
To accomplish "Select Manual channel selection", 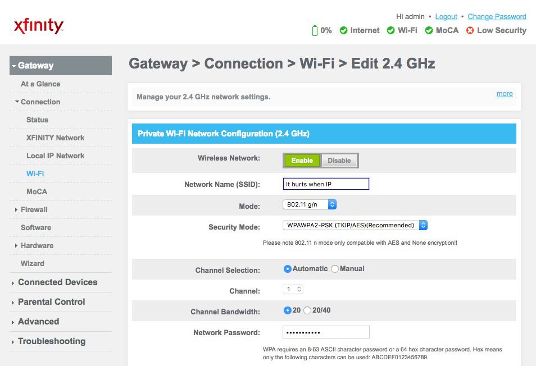I will tap(335, 269).
